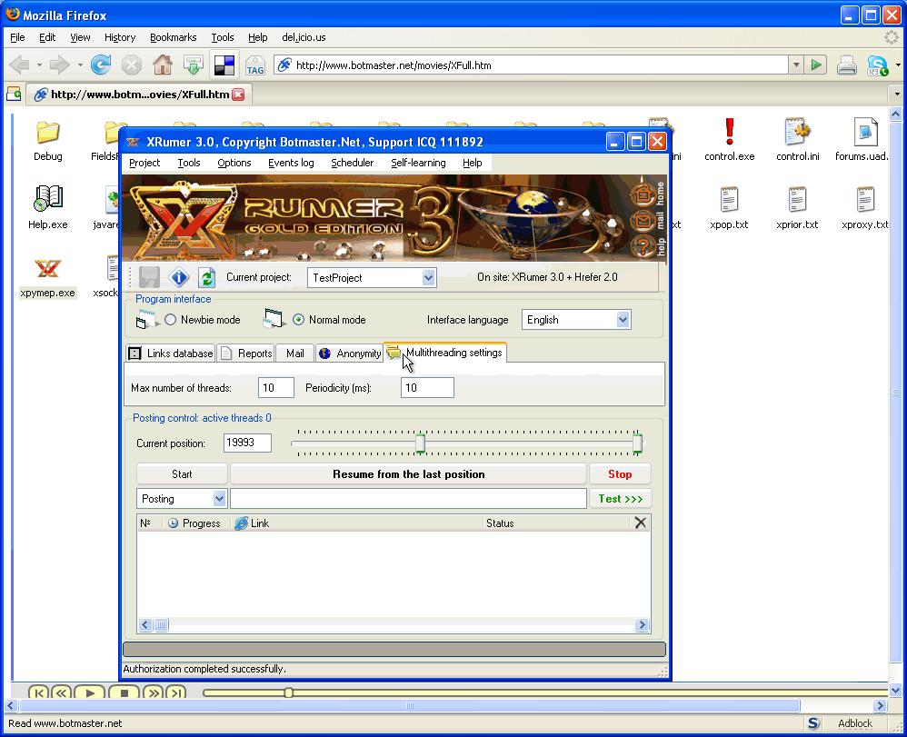Click the TAG toolbar button
Screen dimensions: 907x737
255,65
